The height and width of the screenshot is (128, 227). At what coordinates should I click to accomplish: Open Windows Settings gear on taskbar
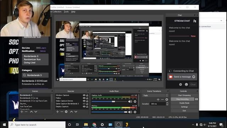(x=102, y=125)
